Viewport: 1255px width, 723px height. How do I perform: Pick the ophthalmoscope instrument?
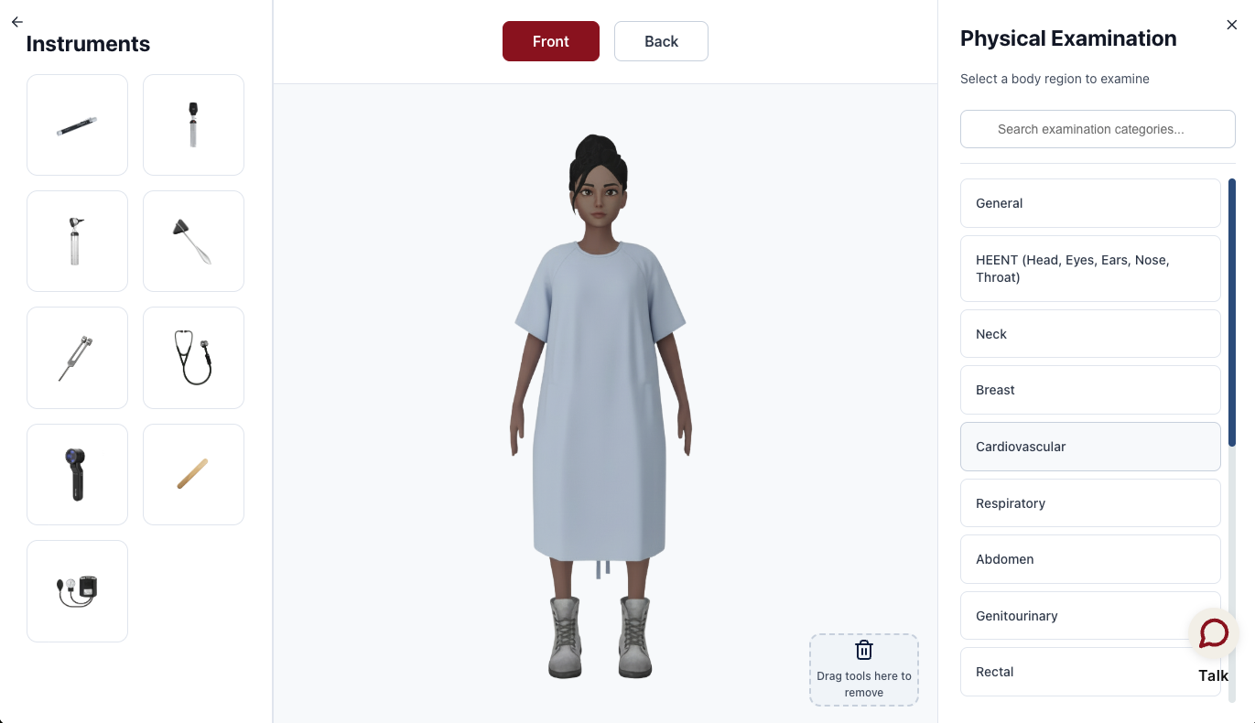pos(193,124)
